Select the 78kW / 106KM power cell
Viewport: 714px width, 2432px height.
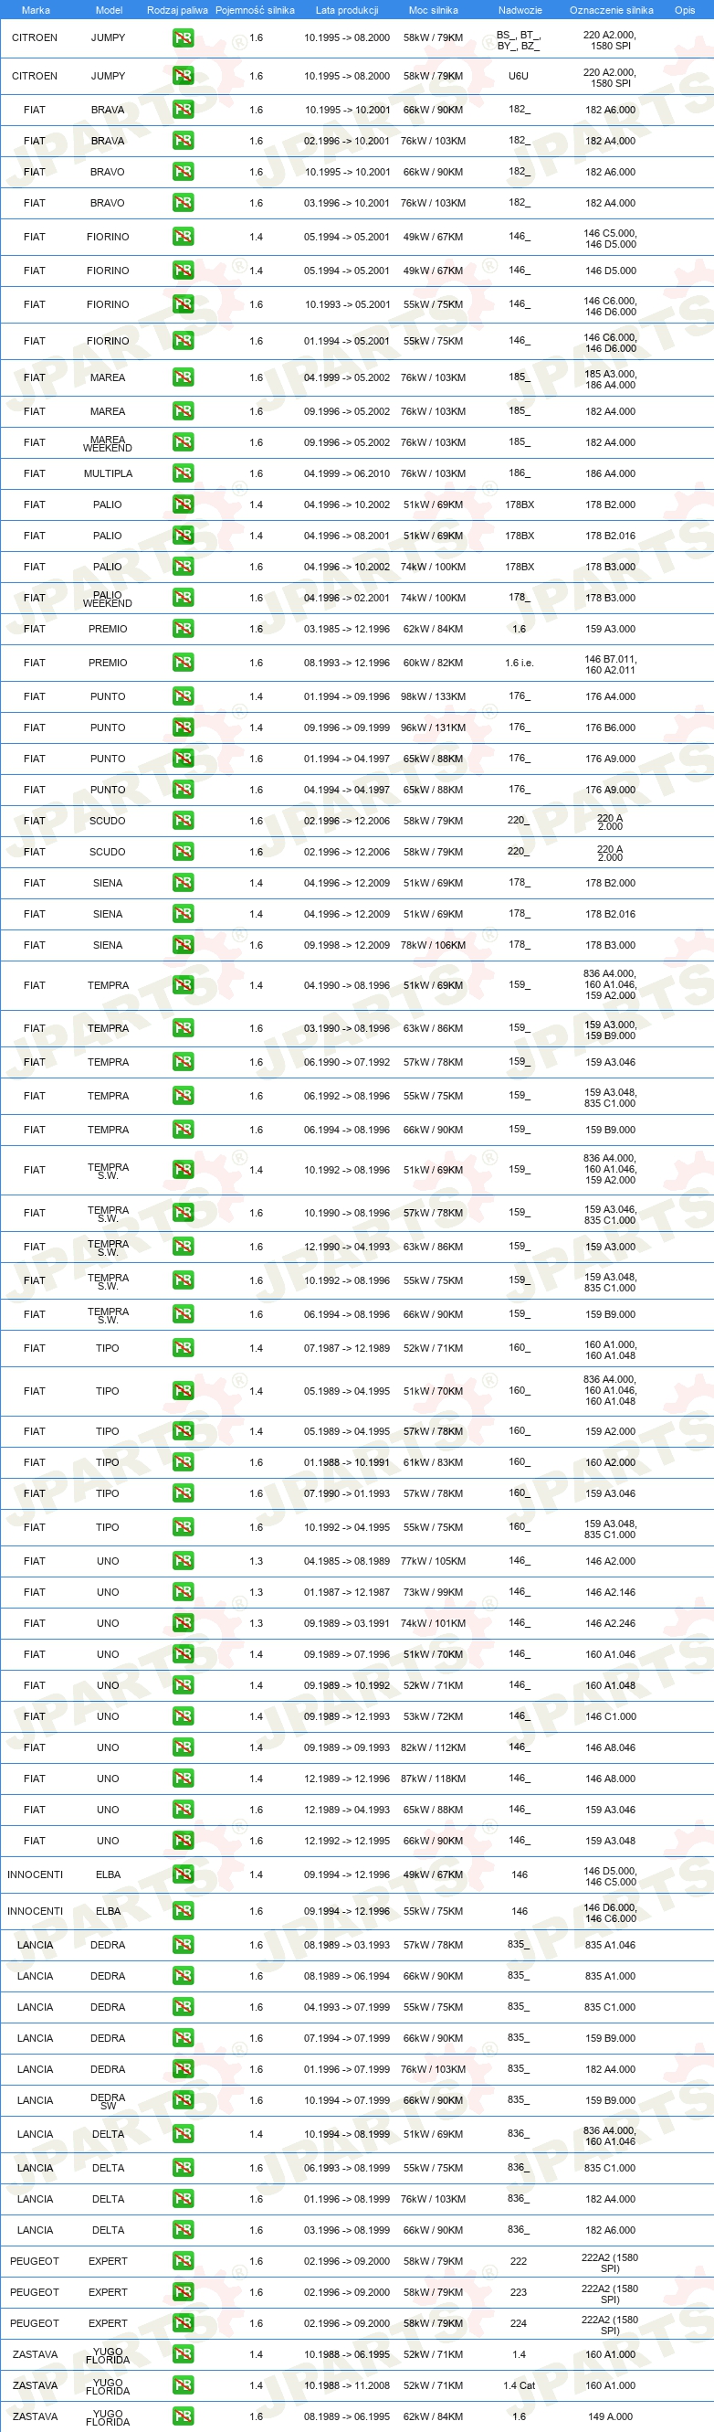[x=433, y=945]
